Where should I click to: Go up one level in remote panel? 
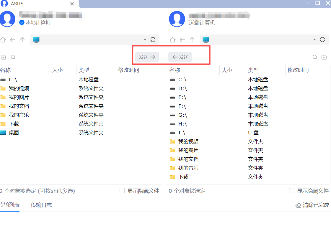click(192, 39)
